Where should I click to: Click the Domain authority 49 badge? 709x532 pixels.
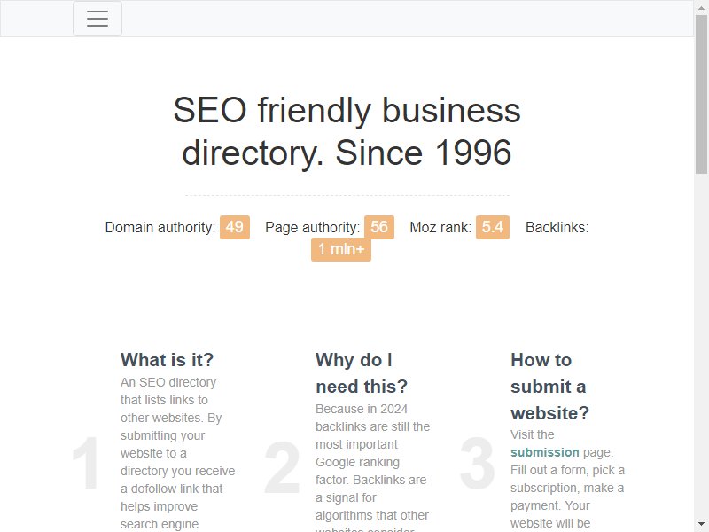point(235,227)
